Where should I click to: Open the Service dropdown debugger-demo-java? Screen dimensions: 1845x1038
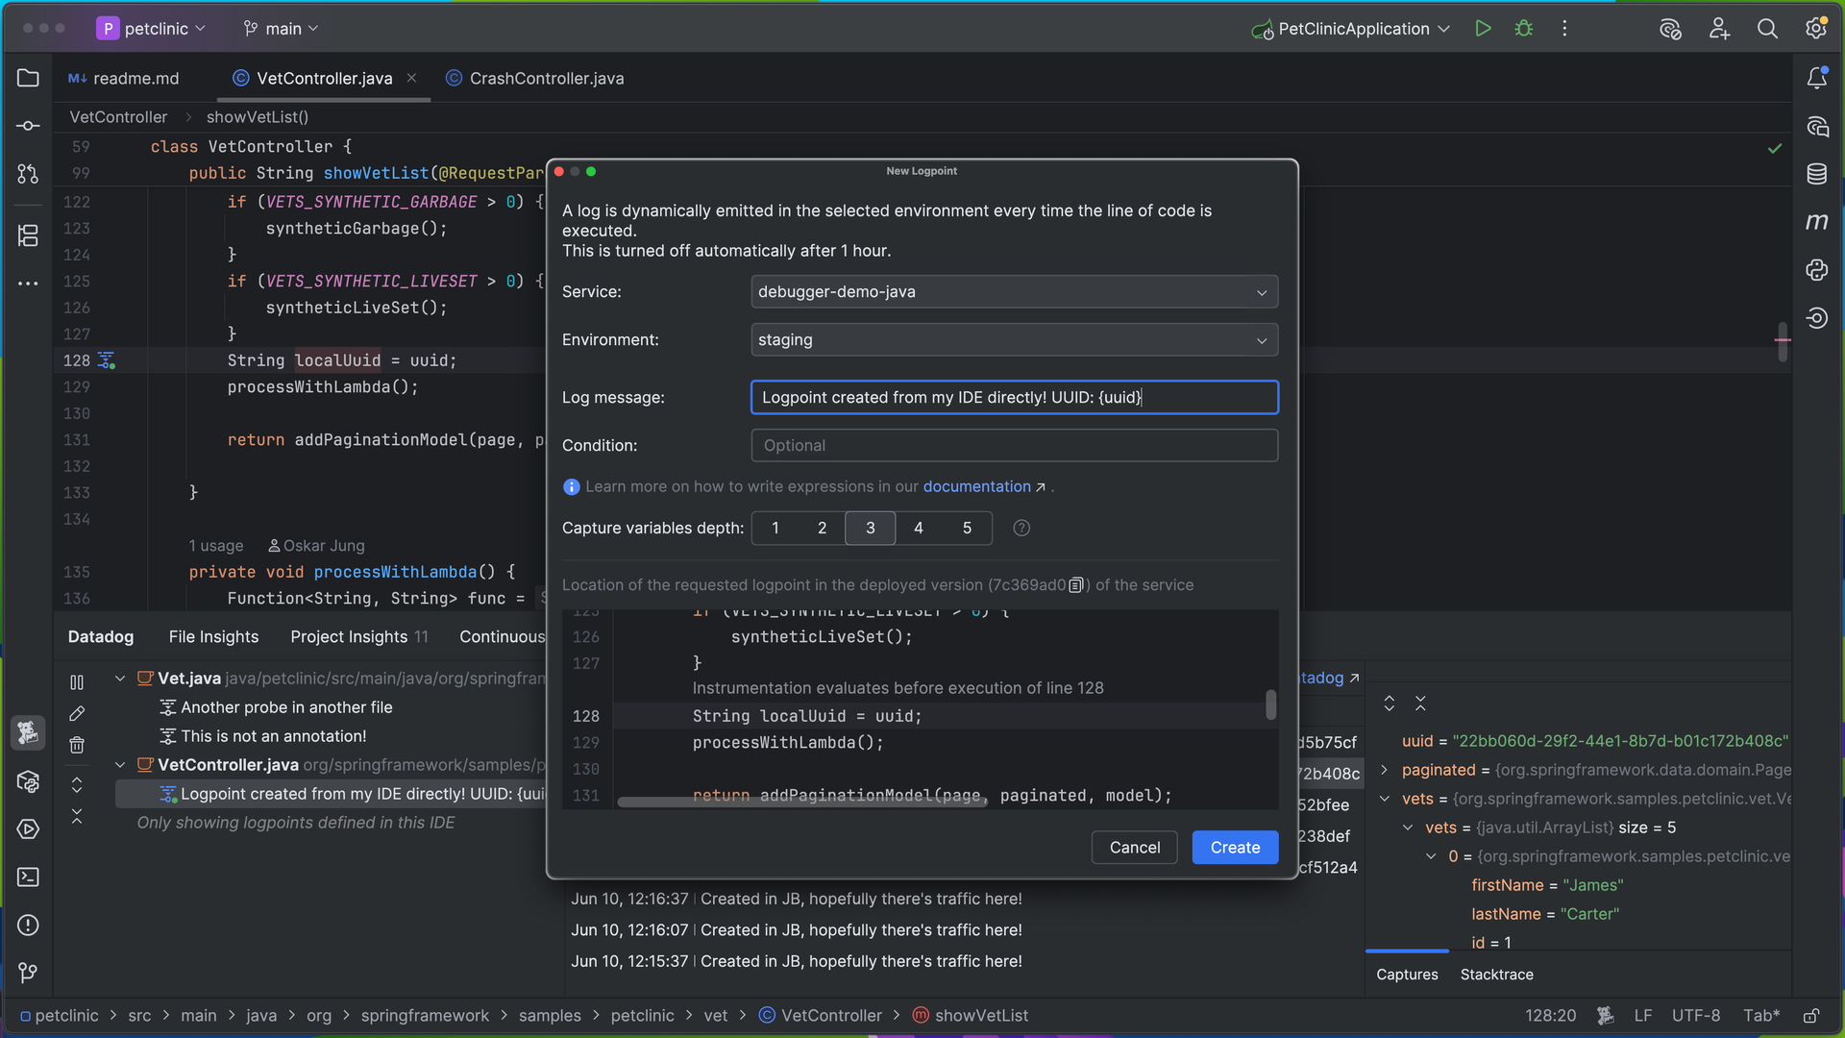1014,292
